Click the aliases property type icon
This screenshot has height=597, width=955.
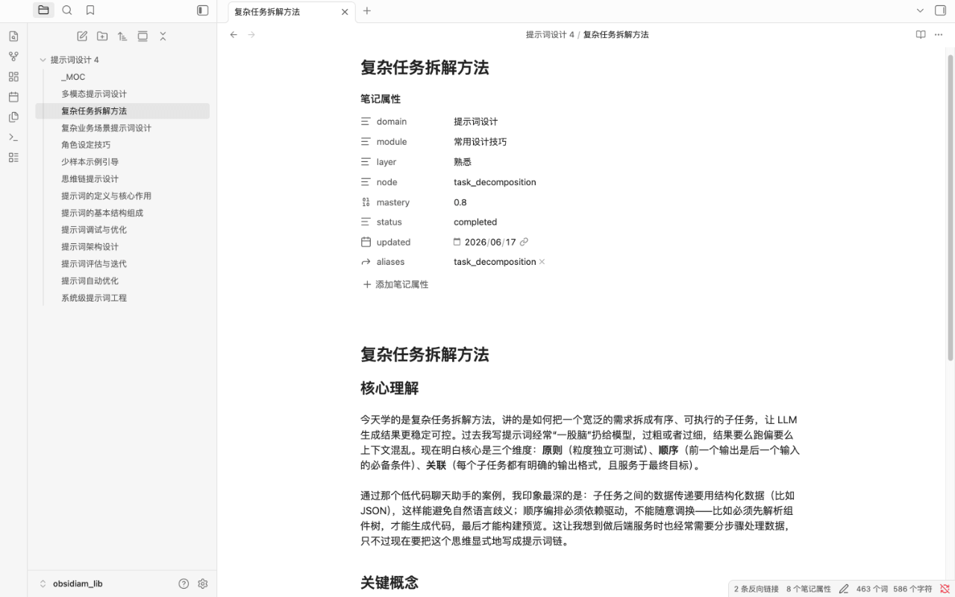[366, 262]
